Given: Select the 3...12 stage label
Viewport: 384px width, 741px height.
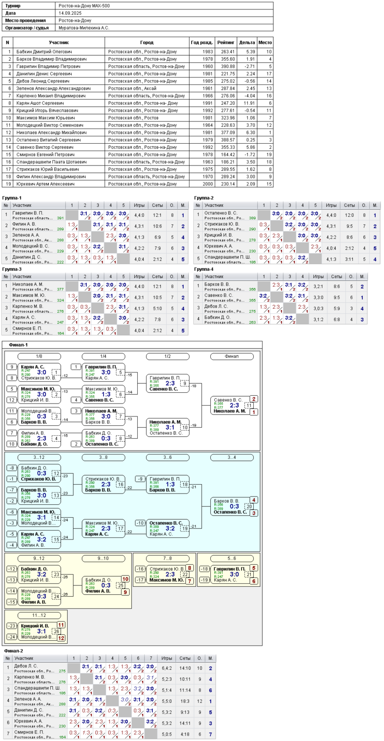Looking at the screenshot, I should (x=39, y=457).
